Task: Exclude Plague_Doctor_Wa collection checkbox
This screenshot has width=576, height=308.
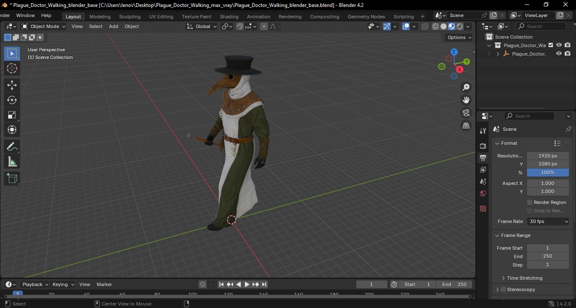Action: 551,45
